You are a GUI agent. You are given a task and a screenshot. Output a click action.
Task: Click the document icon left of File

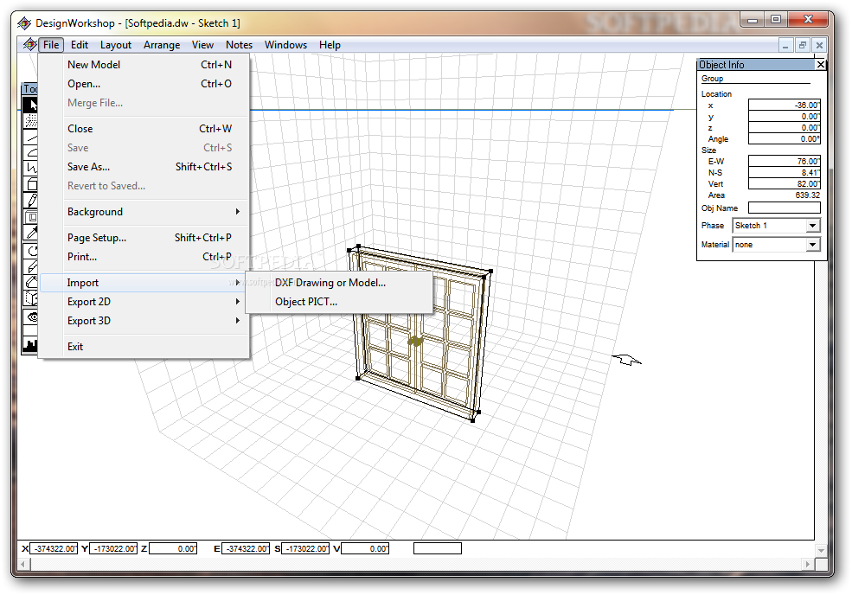[30, 45]
